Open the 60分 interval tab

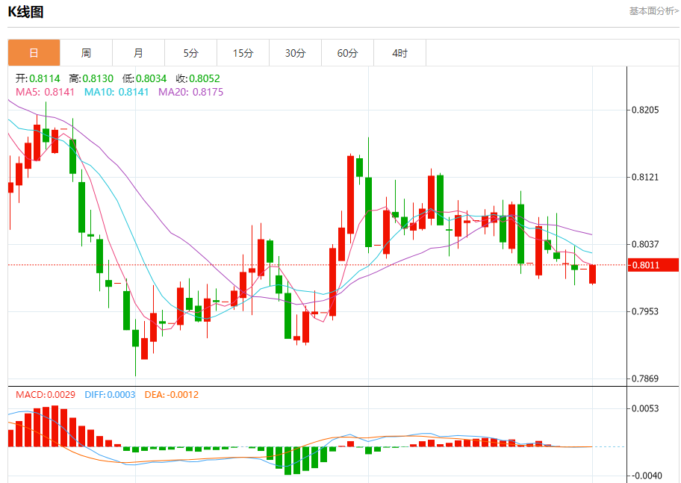tap(347, 53)
